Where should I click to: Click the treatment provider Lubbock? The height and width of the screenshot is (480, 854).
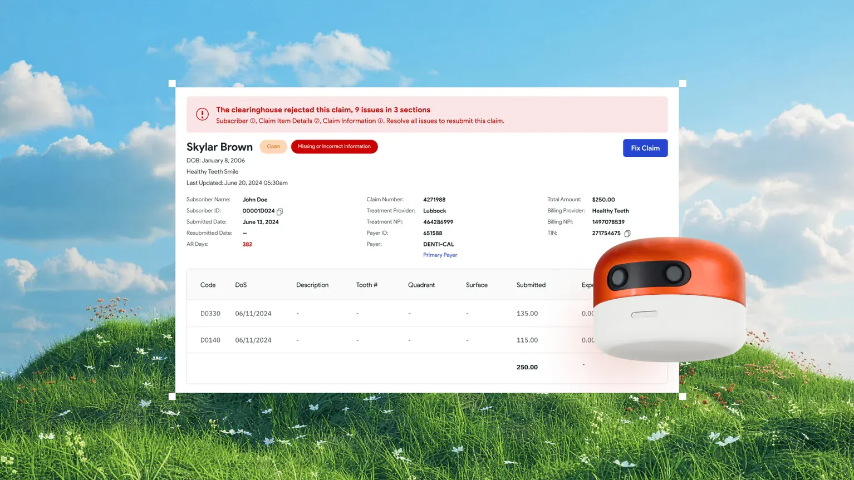click(435, 211)
